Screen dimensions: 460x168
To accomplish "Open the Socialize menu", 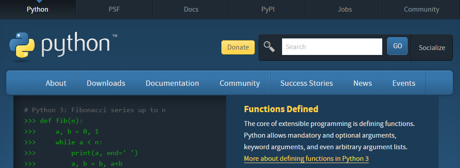I will point(432,48).
